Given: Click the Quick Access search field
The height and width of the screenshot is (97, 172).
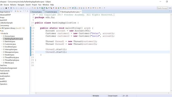Looking at the screenshot, I should tap(162, 8).
